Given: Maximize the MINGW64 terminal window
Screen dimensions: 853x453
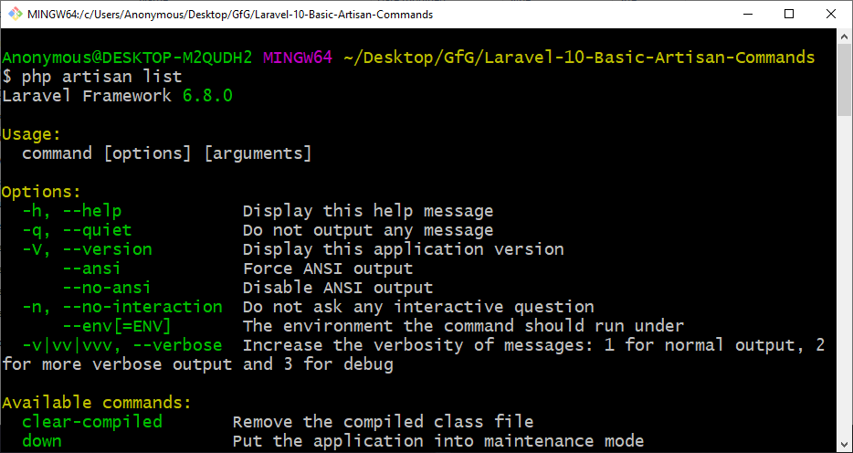Looking at the screenshot, I should 788,14.
